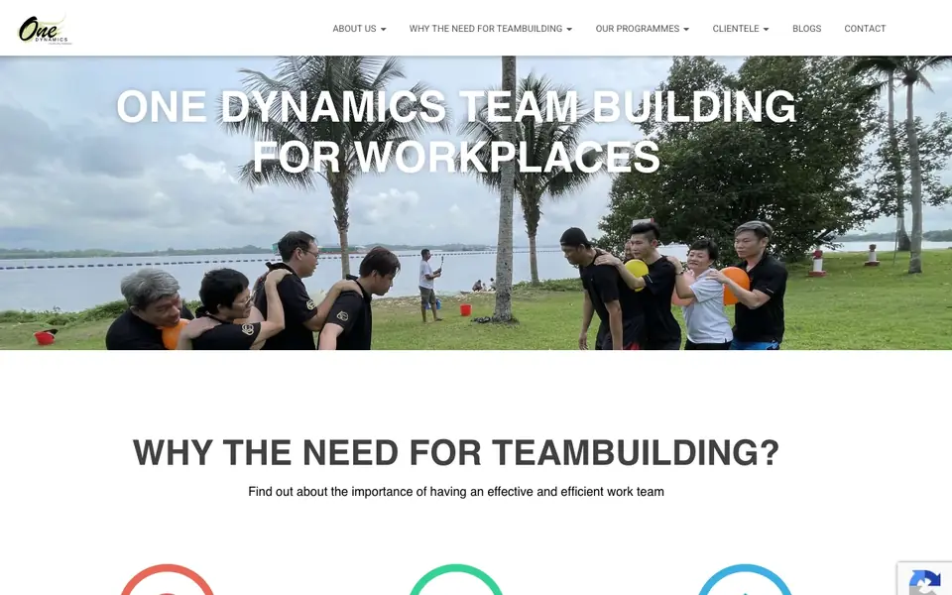The width and height of the screenshot is (952, 595).
Task: Expand the Clientele dropdown caret
Action: click(x=766, y=29)
